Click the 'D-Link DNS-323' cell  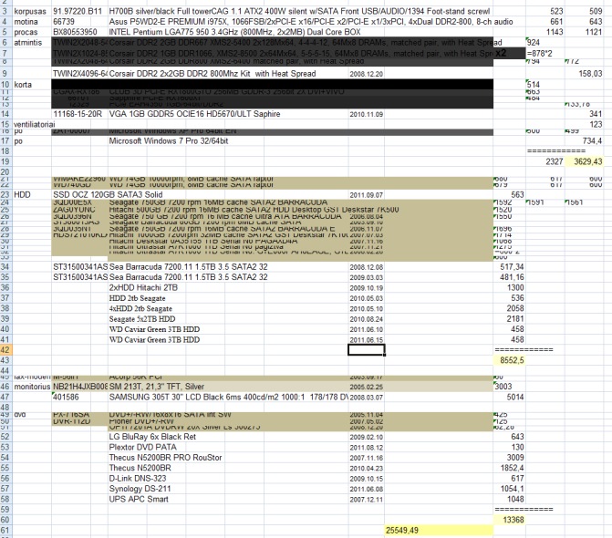coord(138,479)
